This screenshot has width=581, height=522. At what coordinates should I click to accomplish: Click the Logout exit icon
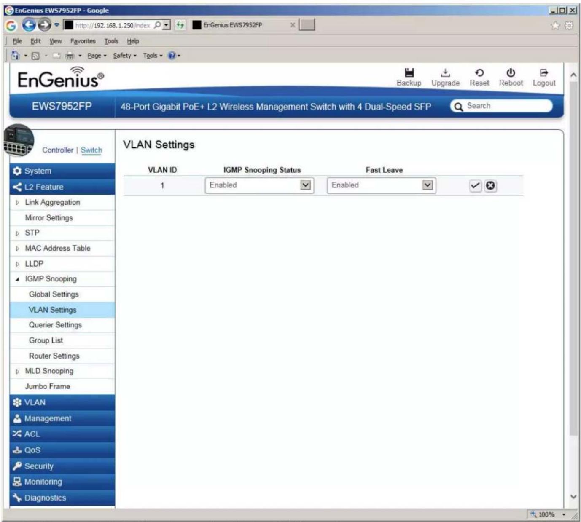[x=544, y=73]
